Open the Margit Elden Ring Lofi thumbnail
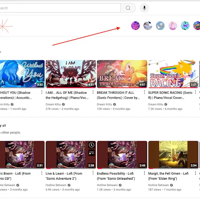This screenshot has height=200, width=200. 173,155
